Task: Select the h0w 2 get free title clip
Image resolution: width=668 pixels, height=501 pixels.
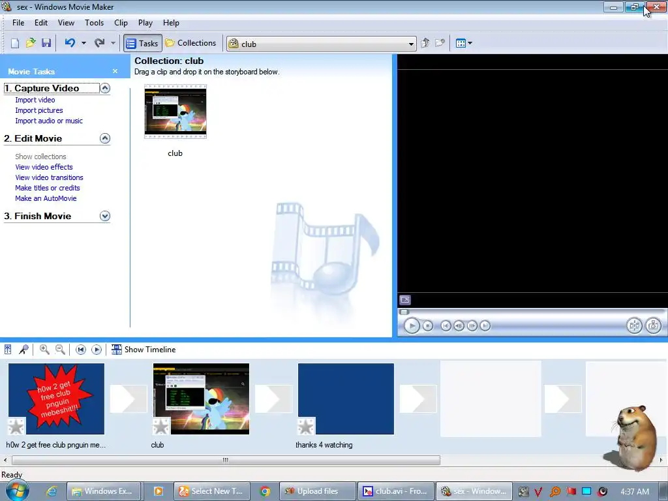Action: coord(56,399)
